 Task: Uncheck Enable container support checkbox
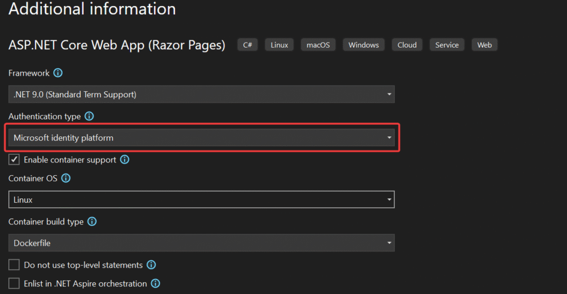tap(14, 160)
